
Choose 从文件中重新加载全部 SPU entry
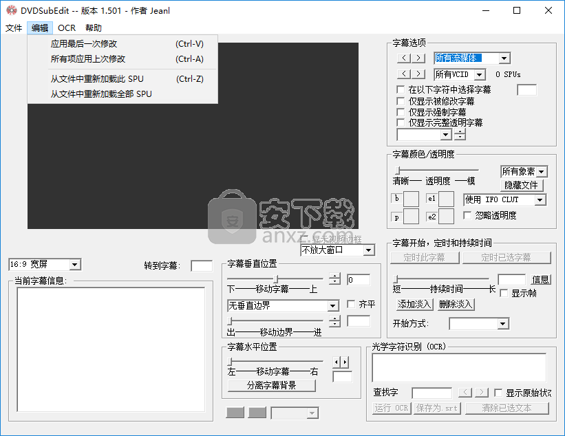coord(122,94)
